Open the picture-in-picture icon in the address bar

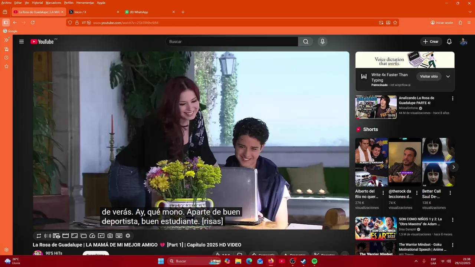[x=381, y=23]
